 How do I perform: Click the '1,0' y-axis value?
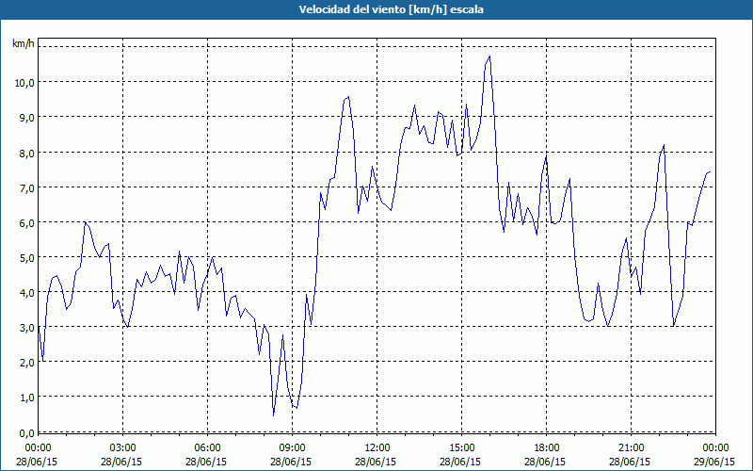point(27,398)
